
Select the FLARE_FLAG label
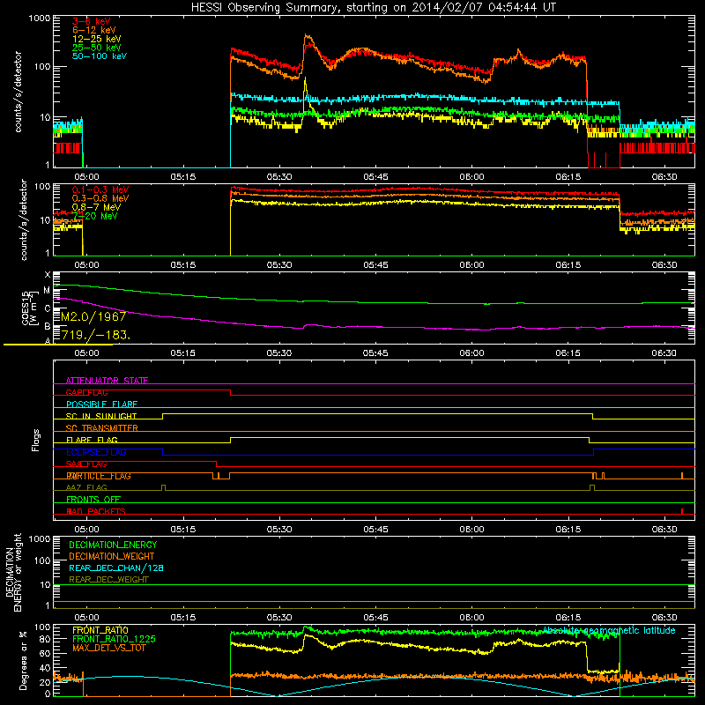92,440
